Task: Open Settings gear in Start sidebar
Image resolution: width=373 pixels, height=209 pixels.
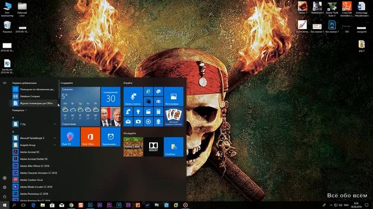Action: pyautogui.click(x=5, y=187)
